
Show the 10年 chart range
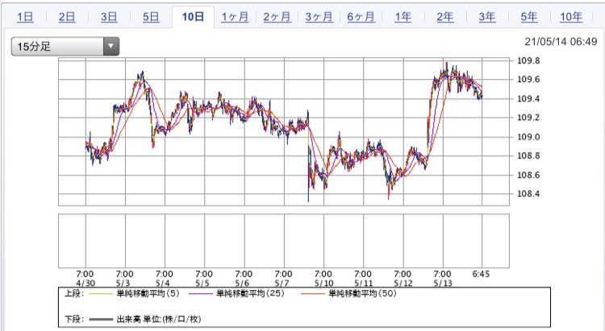(x=571, y=17)
